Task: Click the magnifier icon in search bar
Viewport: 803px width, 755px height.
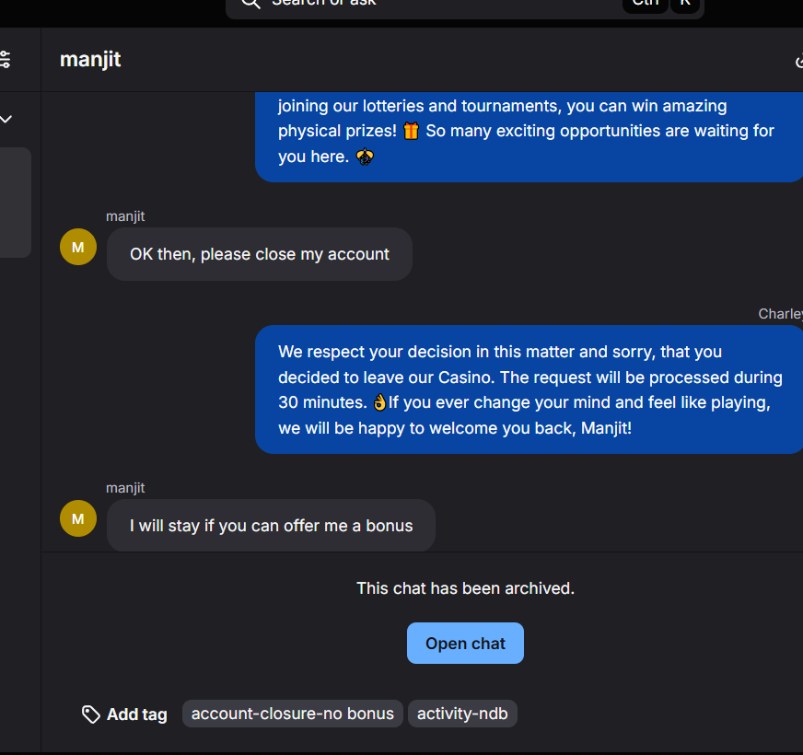Action: point(250,3)
